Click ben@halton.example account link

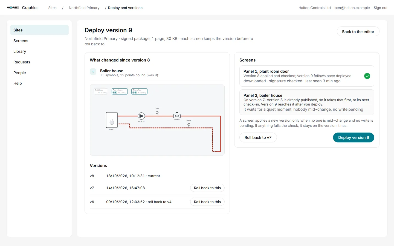[352, 8]
